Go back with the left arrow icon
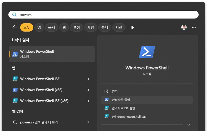This screenshot has height=131, width=207. [x=14, y=27]
